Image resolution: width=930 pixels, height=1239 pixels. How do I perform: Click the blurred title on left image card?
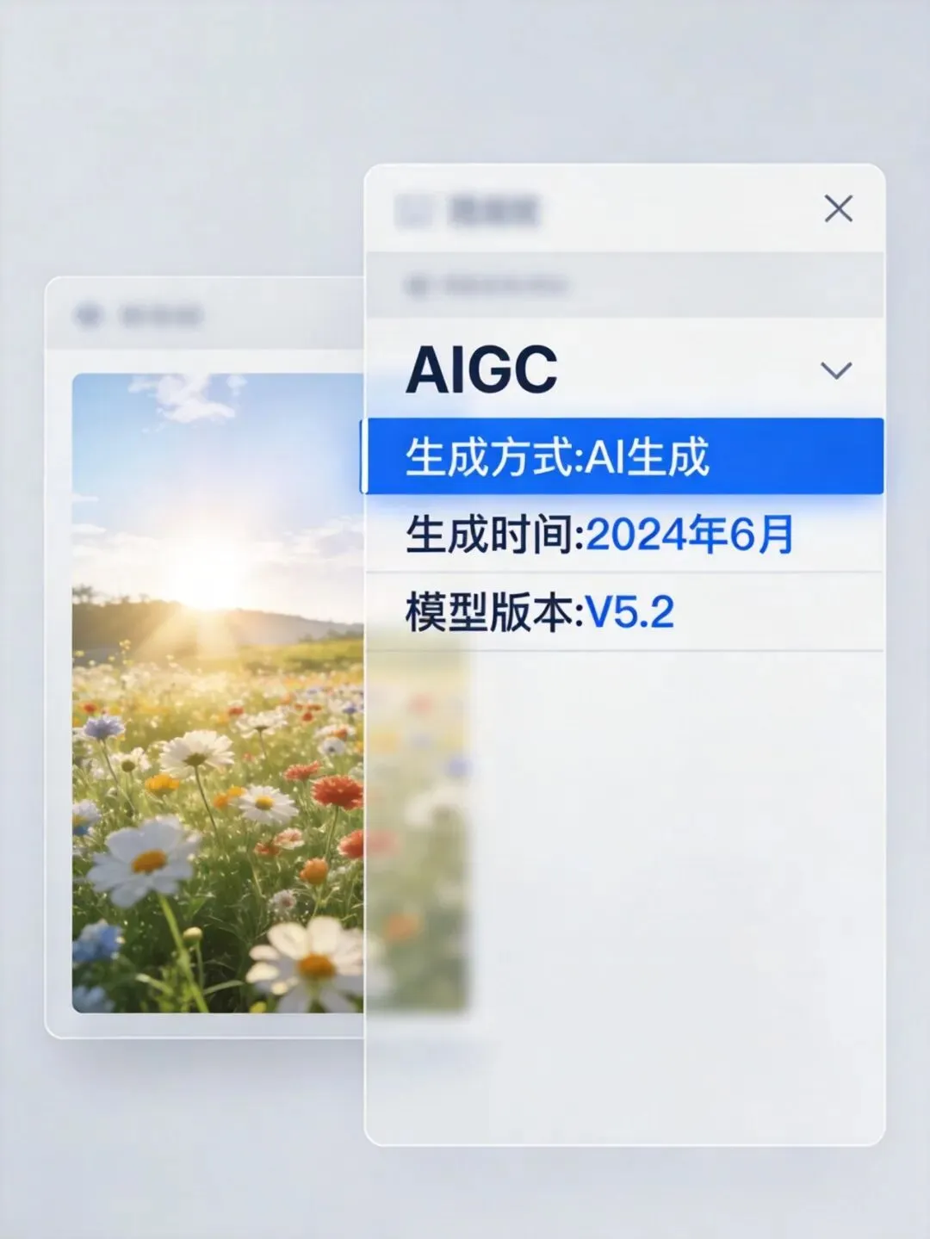tap(160, 316)
